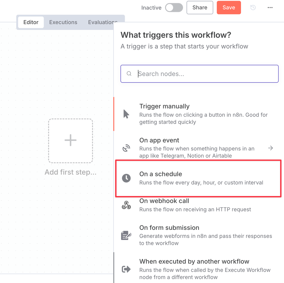Expand On app event arrow
Screen dimensions: 284x283
271,148
